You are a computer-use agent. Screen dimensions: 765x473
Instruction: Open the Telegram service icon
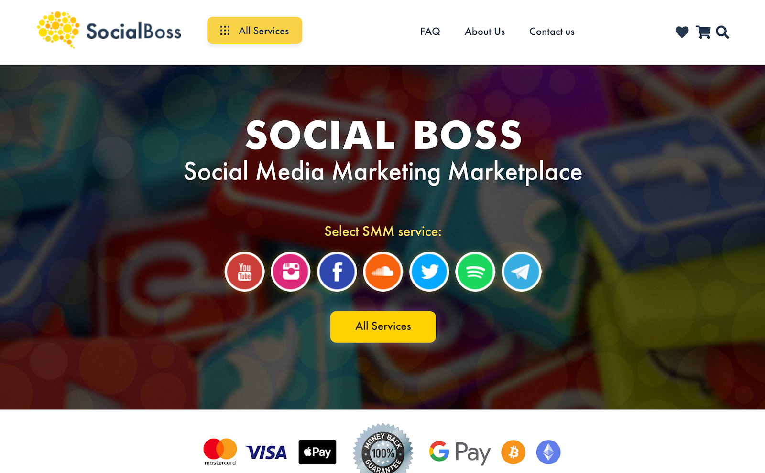click(x=522, y=272)
